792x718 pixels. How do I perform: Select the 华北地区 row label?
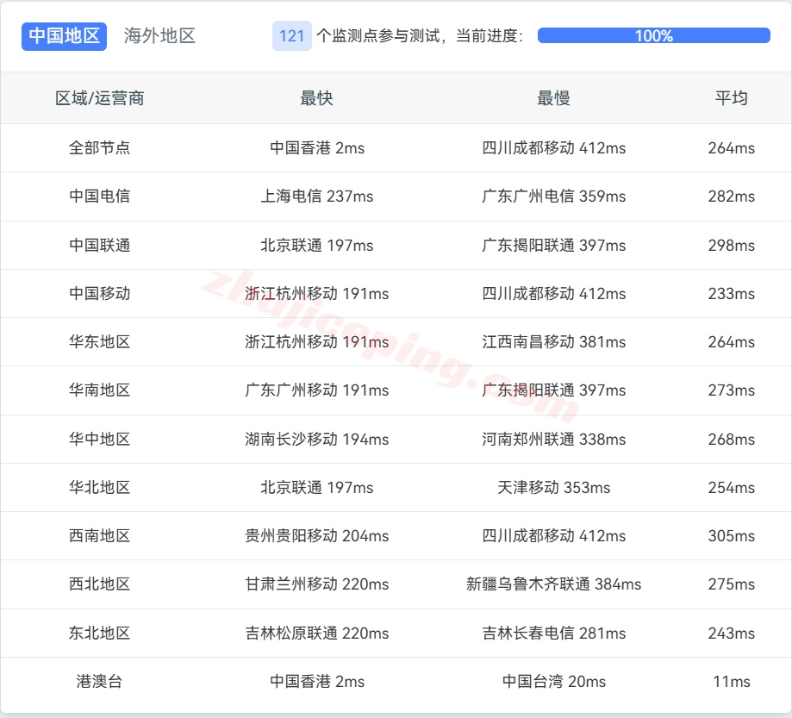point(99,488)
